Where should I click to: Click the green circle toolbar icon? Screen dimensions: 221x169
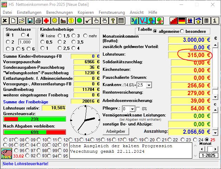79,21
